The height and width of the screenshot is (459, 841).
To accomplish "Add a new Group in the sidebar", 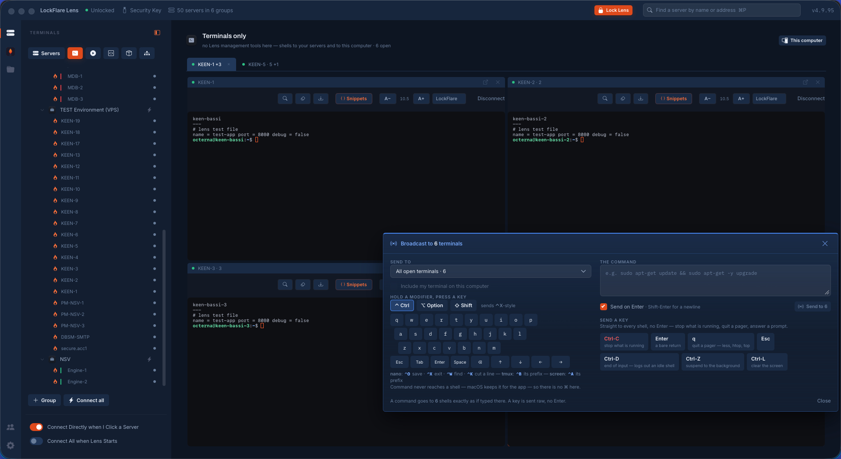I will 45,400.
